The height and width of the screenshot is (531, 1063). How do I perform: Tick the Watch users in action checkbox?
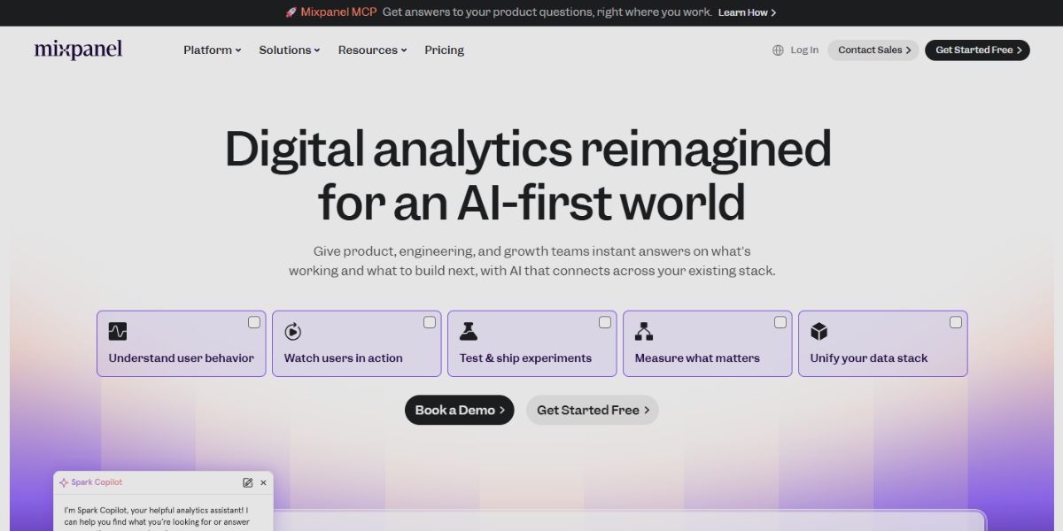click(x=430, y=322)
